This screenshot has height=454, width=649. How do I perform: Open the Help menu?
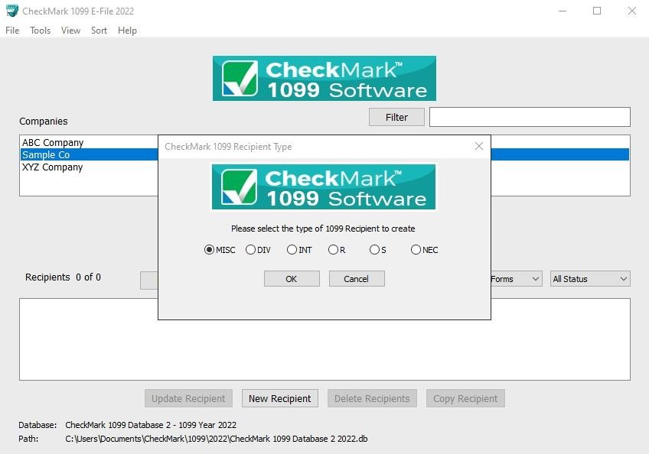point(127,31)
